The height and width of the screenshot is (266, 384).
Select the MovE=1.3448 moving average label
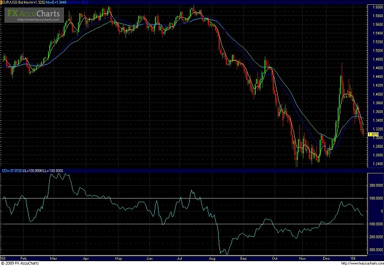click(57, 2)
